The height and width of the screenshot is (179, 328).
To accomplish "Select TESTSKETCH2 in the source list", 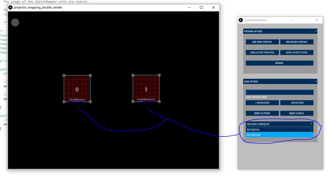I will point(279,135).
